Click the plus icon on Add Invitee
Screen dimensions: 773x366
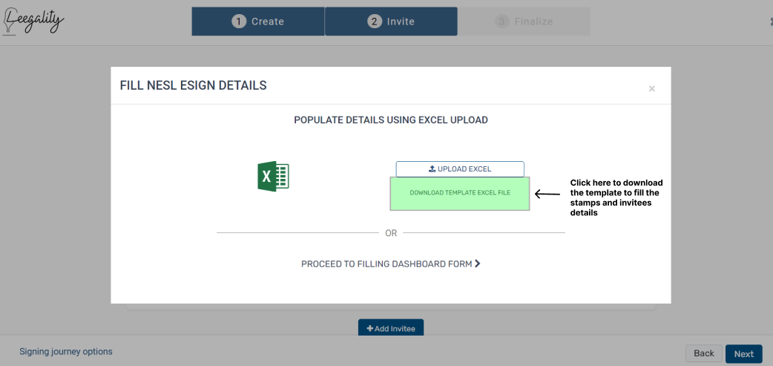[369, 329]
